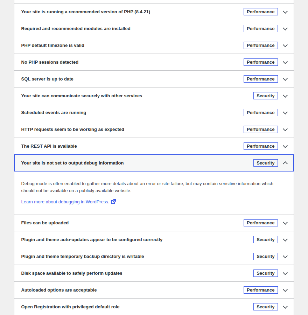Image resolution: width=308 pixels, height=315 pixels.
Task: Click Performance badge on Autoloaded options row
Action: [x=261, y=290]
